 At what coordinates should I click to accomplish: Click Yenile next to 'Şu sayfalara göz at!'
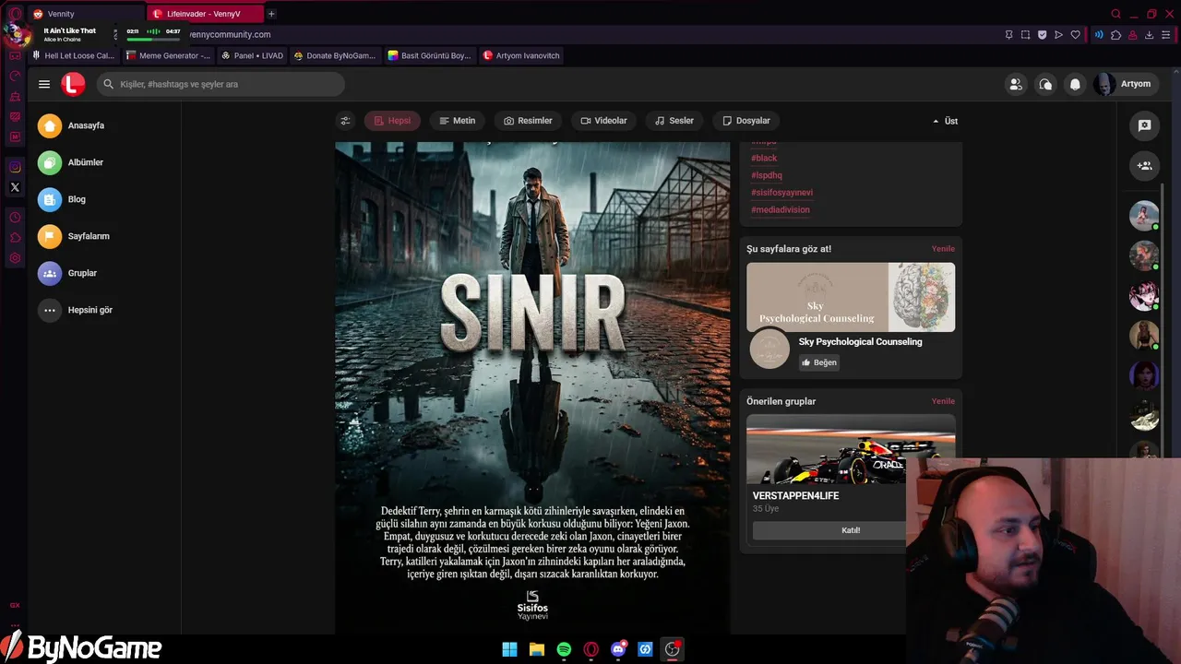click(x=943, y=249)
